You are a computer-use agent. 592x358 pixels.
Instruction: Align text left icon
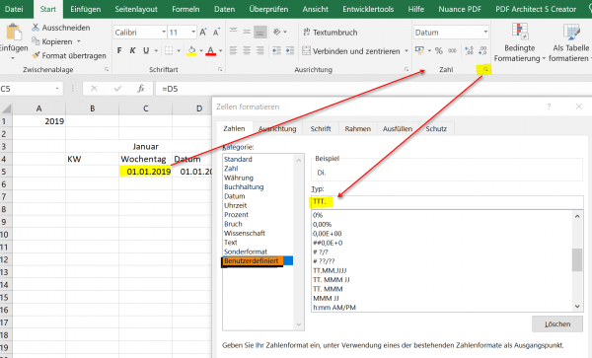click(x=234, y=50)
